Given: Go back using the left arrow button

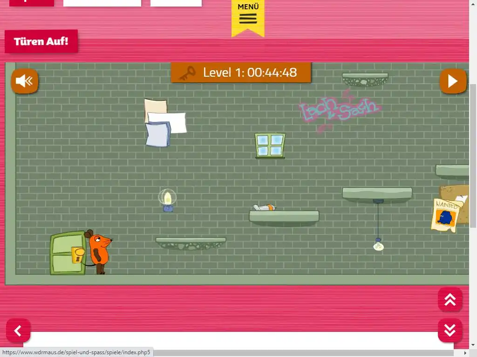Looking at the screenshot, I should [x=18, y=331].
